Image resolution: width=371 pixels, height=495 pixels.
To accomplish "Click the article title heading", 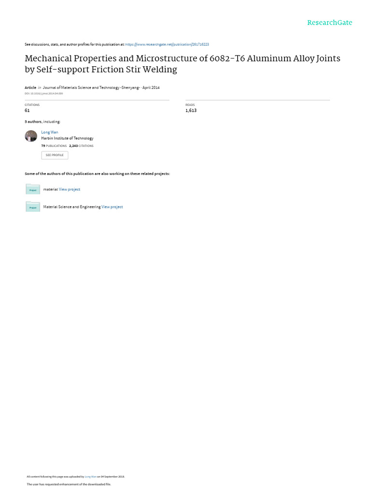I will coord(182,64).
